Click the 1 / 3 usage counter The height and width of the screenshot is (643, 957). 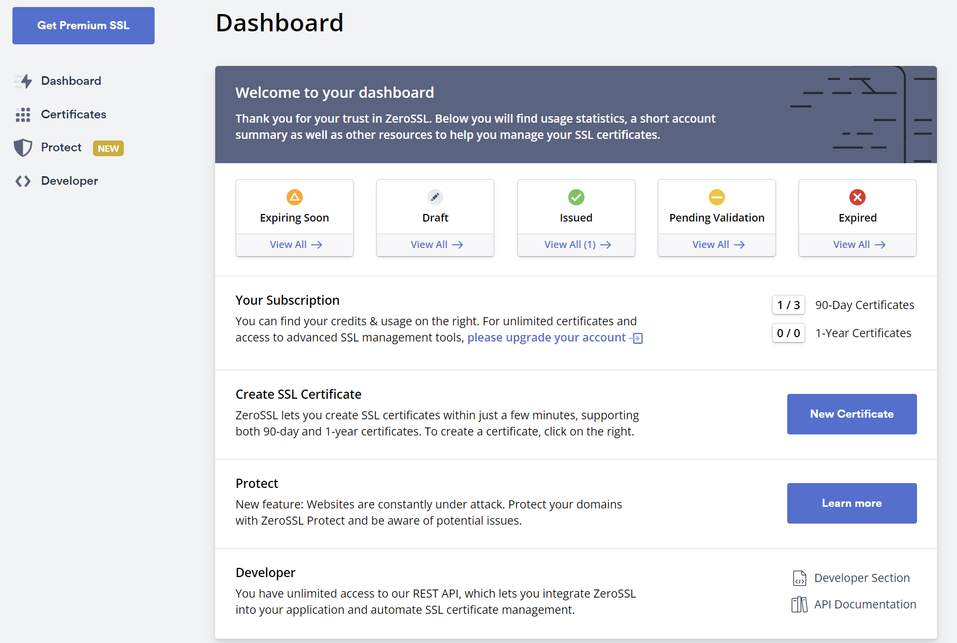click(788, 305)
